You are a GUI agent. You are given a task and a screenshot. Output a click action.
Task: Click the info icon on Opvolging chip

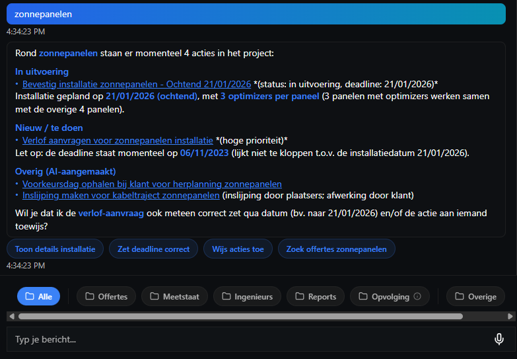(x=417, y=297)
